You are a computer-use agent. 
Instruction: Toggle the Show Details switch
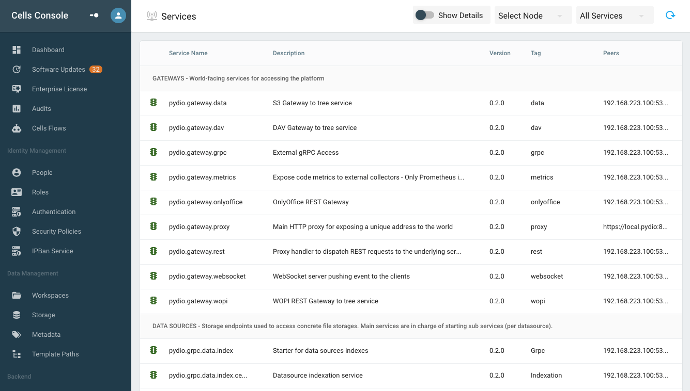coord(425,15)
